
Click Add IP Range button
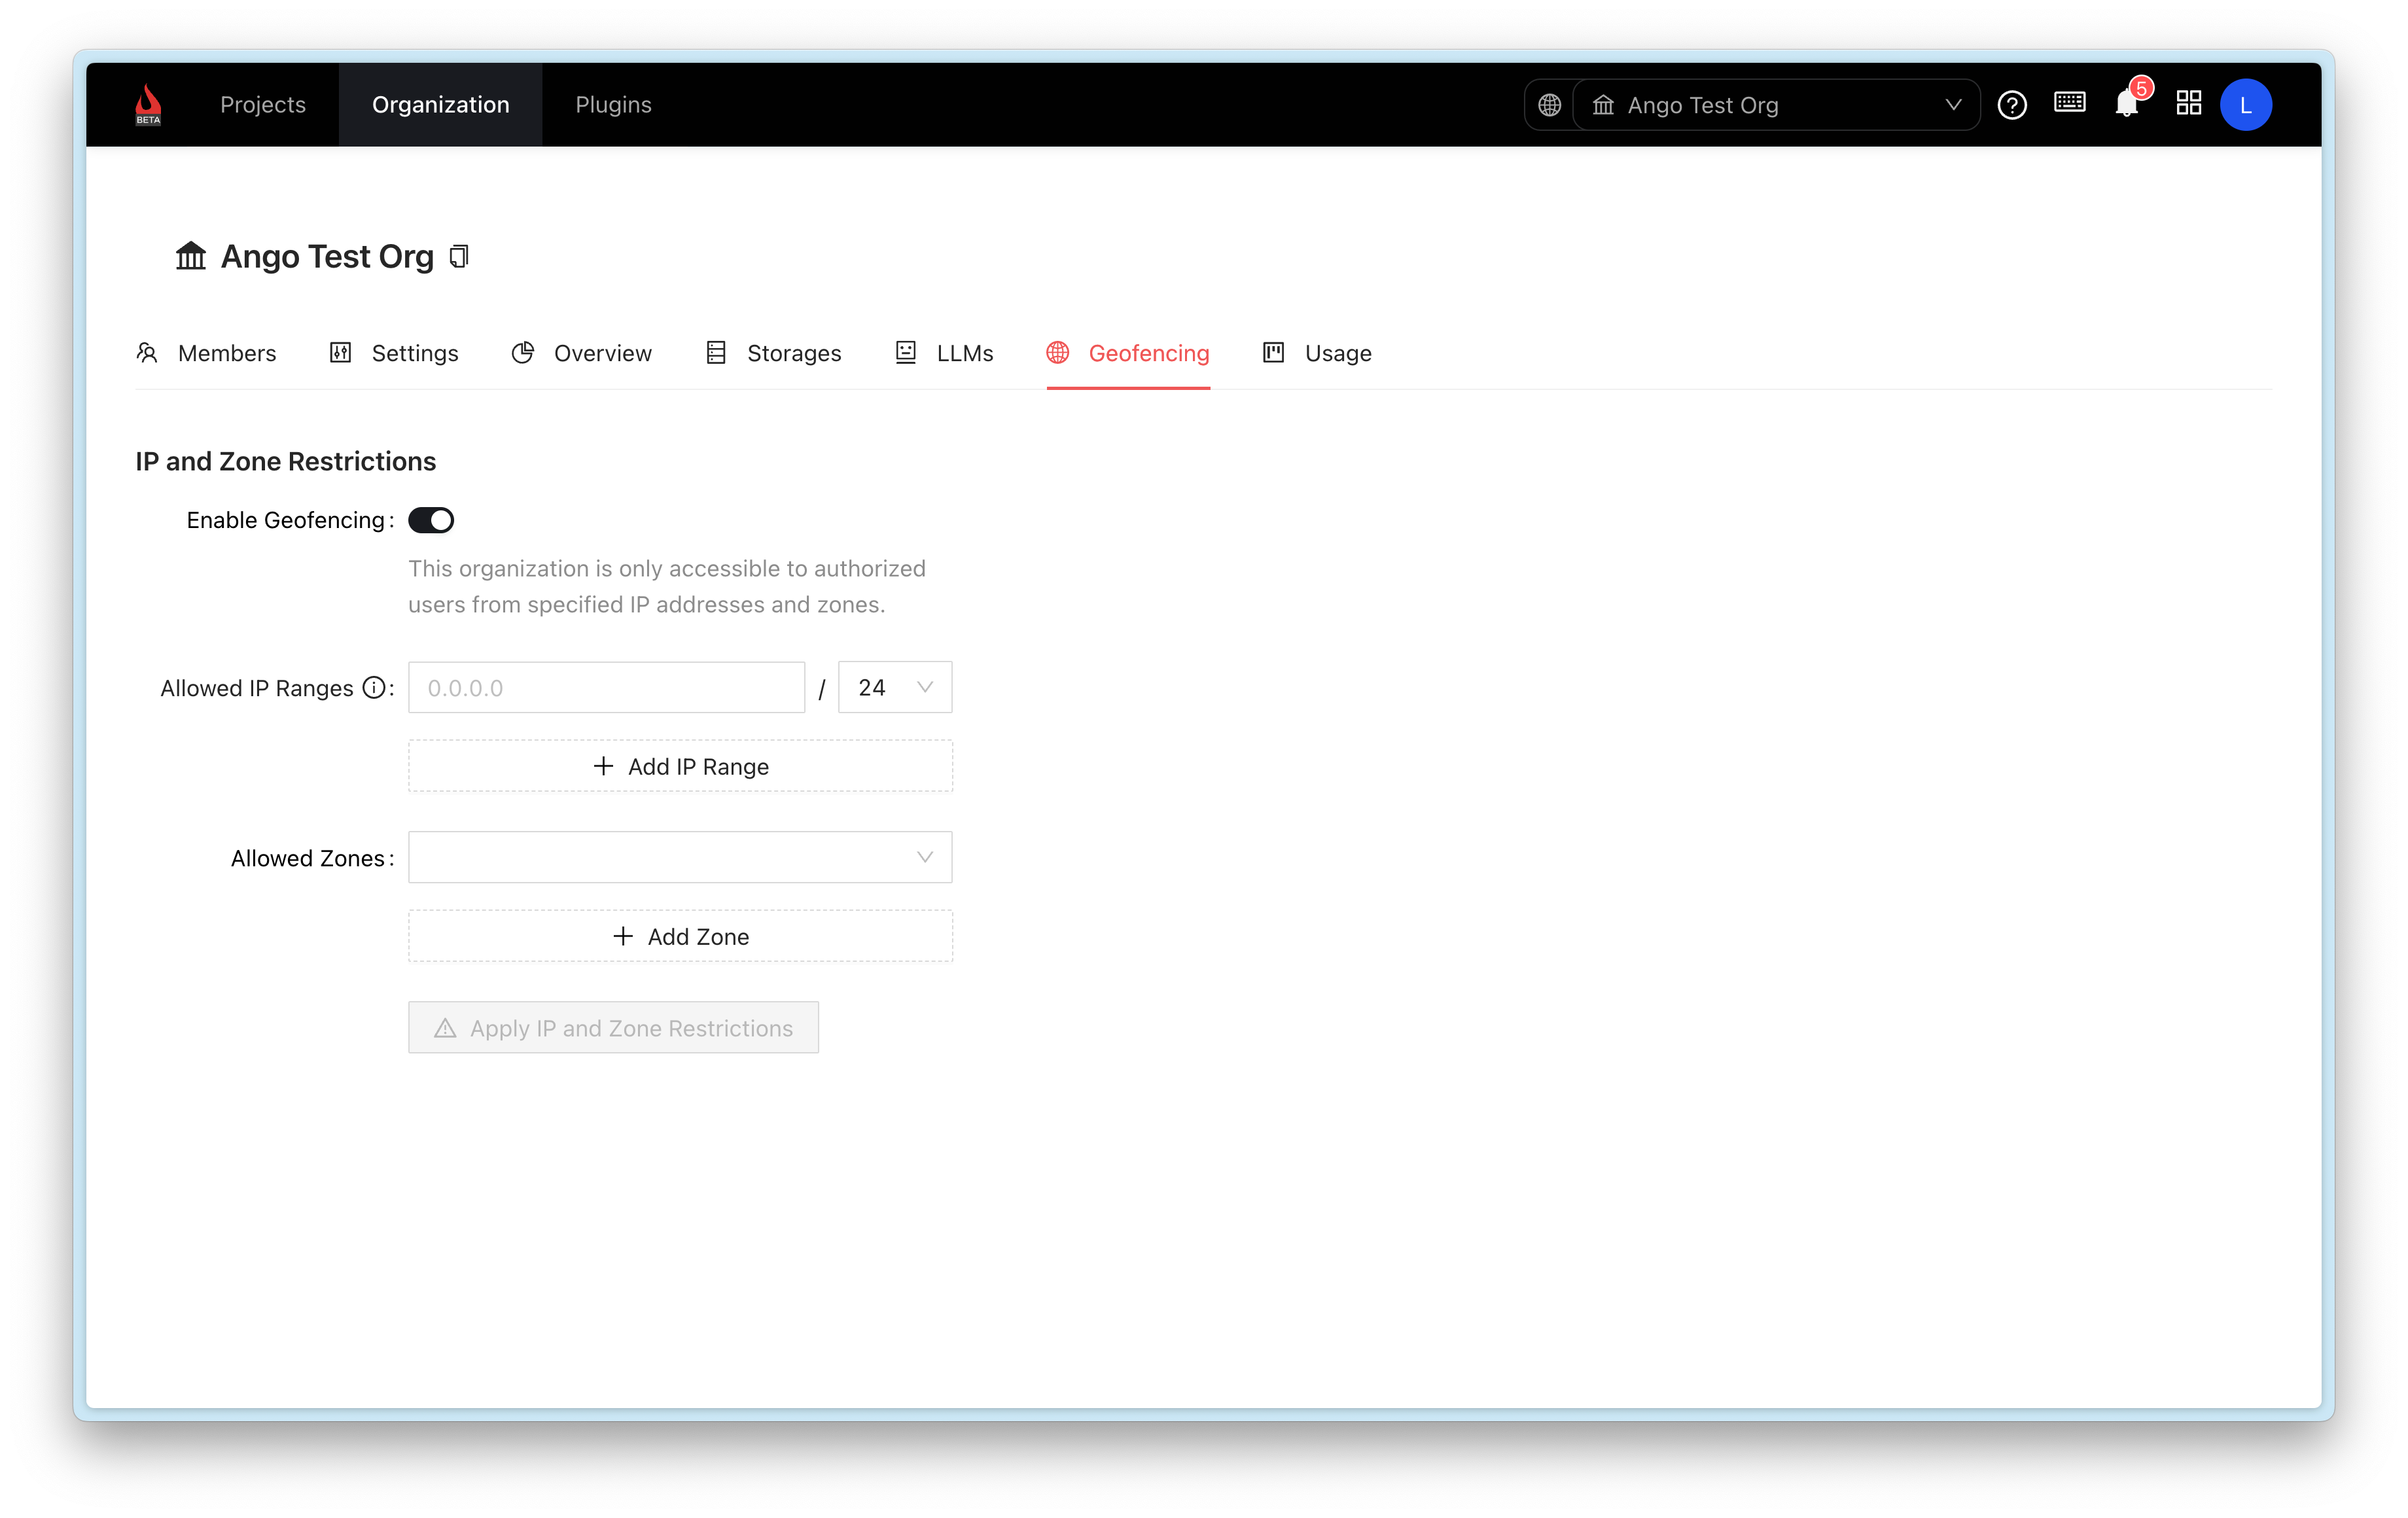pos(680,767)
